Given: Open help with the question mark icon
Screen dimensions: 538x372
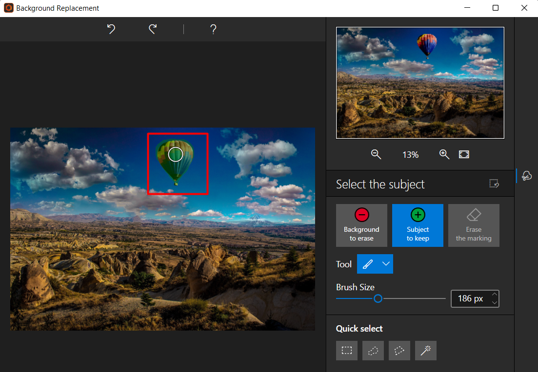Looking at the screenshot, I should (x=213, y=29).
